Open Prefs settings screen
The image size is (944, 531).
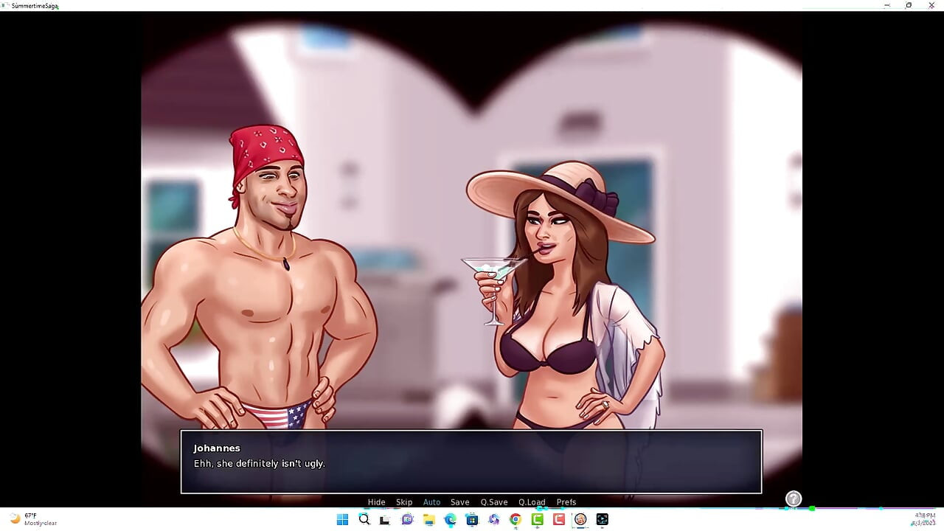click(566, 502)
